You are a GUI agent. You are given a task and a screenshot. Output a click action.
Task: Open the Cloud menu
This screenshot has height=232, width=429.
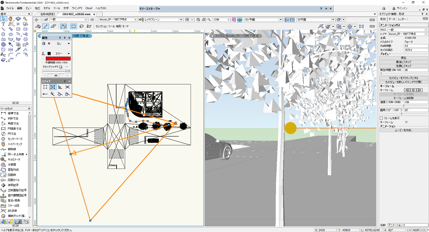point(89,8)
